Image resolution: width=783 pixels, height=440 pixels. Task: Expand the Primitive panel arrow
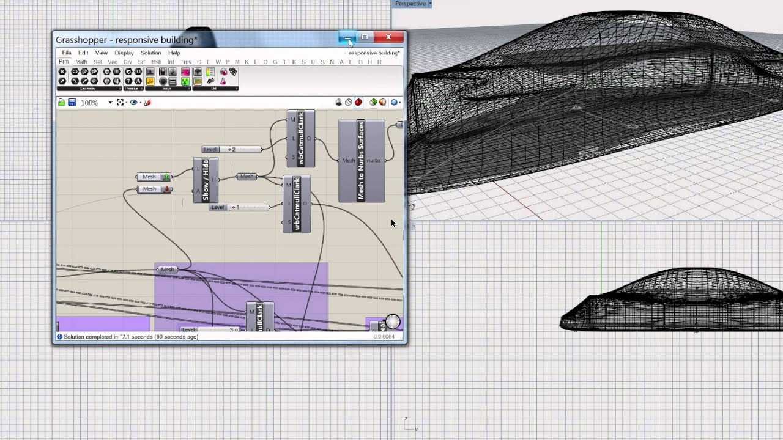point(142,89)
